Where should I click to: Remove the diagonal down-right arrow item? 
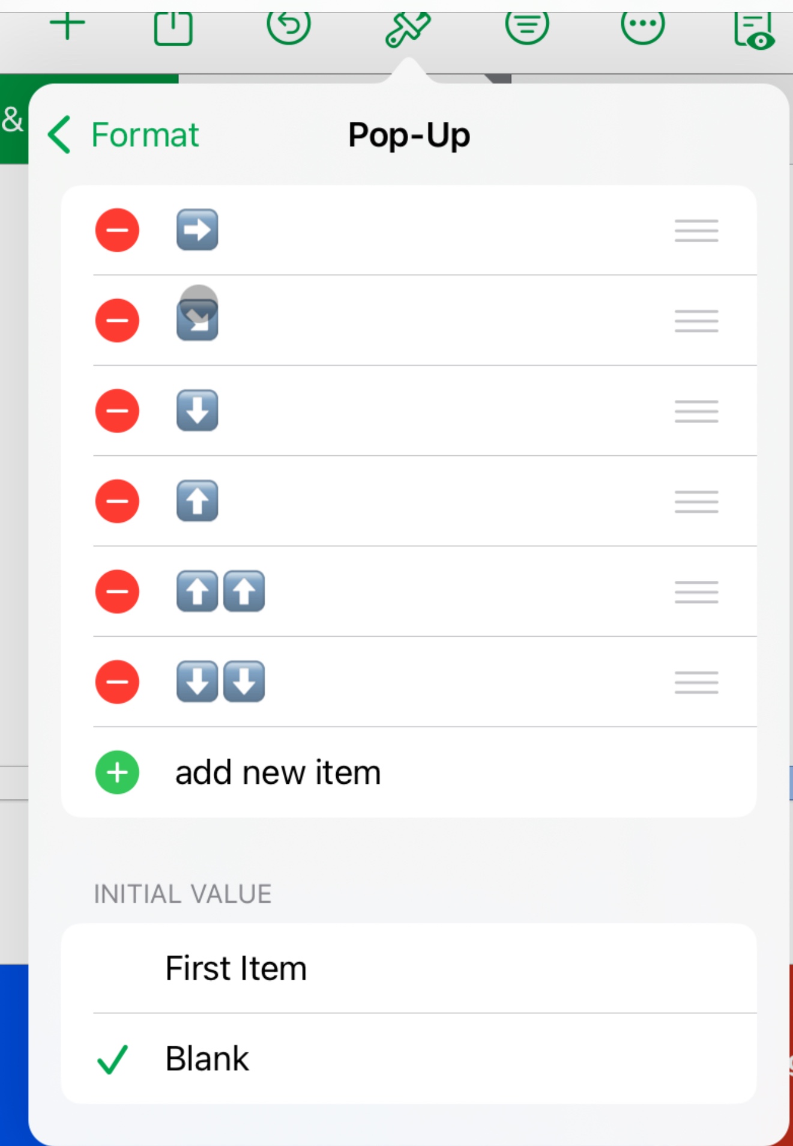tap(117, 321)
